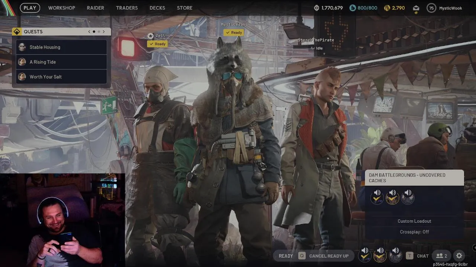Click the Dam Battlegrounds - Uncovered Caches header
This screenshot has width=476, height=267.
[x=414, y=178]
